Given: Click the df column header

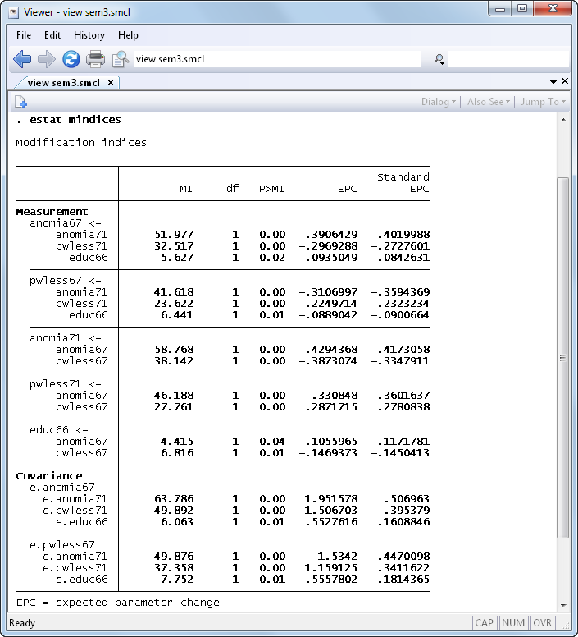Looking at the screenshot, I should (232, 189).
